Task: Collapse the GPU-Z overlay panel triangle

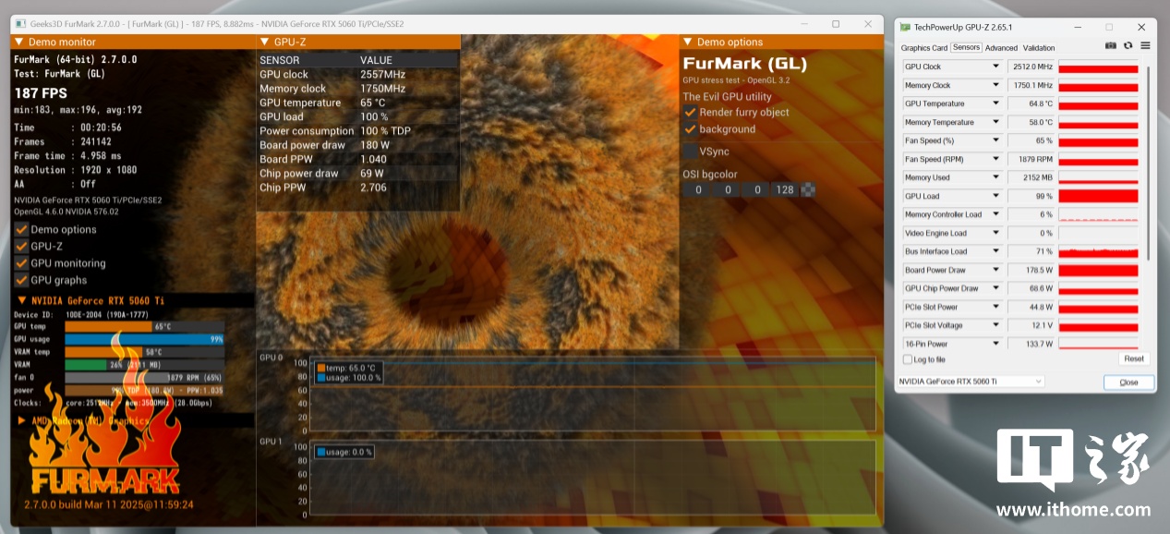Action: coord(263,42)
